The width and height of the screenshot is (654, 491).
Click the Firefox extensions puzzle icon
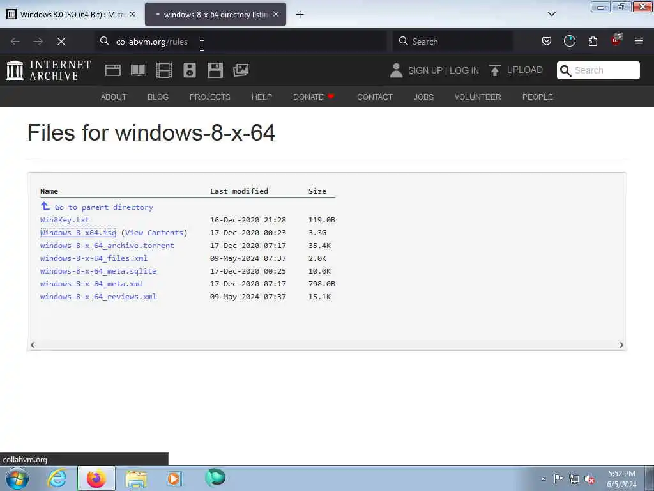tap(593, 41)
